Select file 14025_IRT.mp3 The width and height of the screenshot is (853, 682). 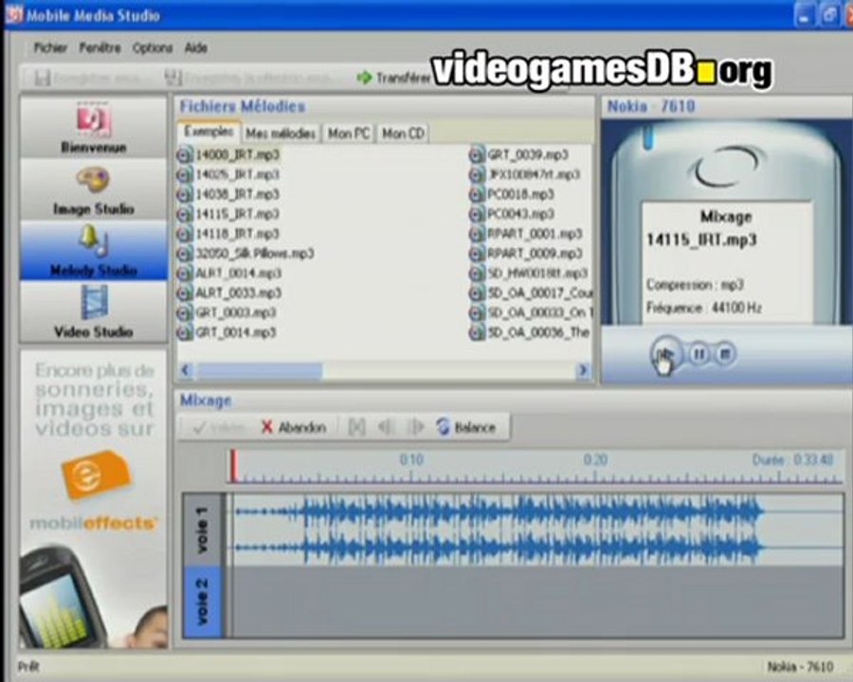237,174
